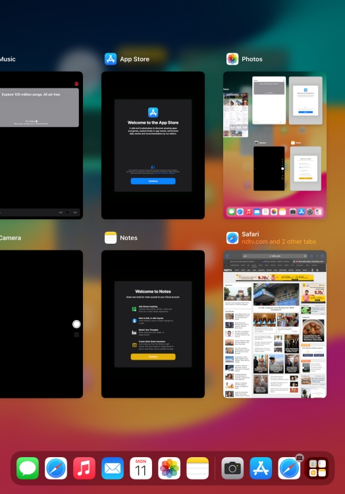Launch Music from the dock
The width and height of the screenshot is (345, 494).
(x=84, y=468)
